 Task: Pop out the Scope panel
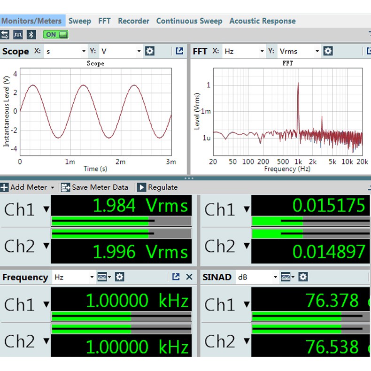(x=179, y=51)
